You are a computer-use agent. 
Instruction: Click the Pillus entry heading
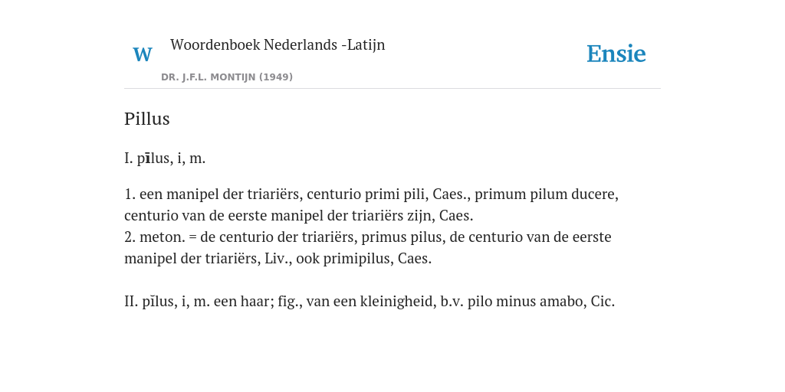pyautogui.click(x=147, y=119)
